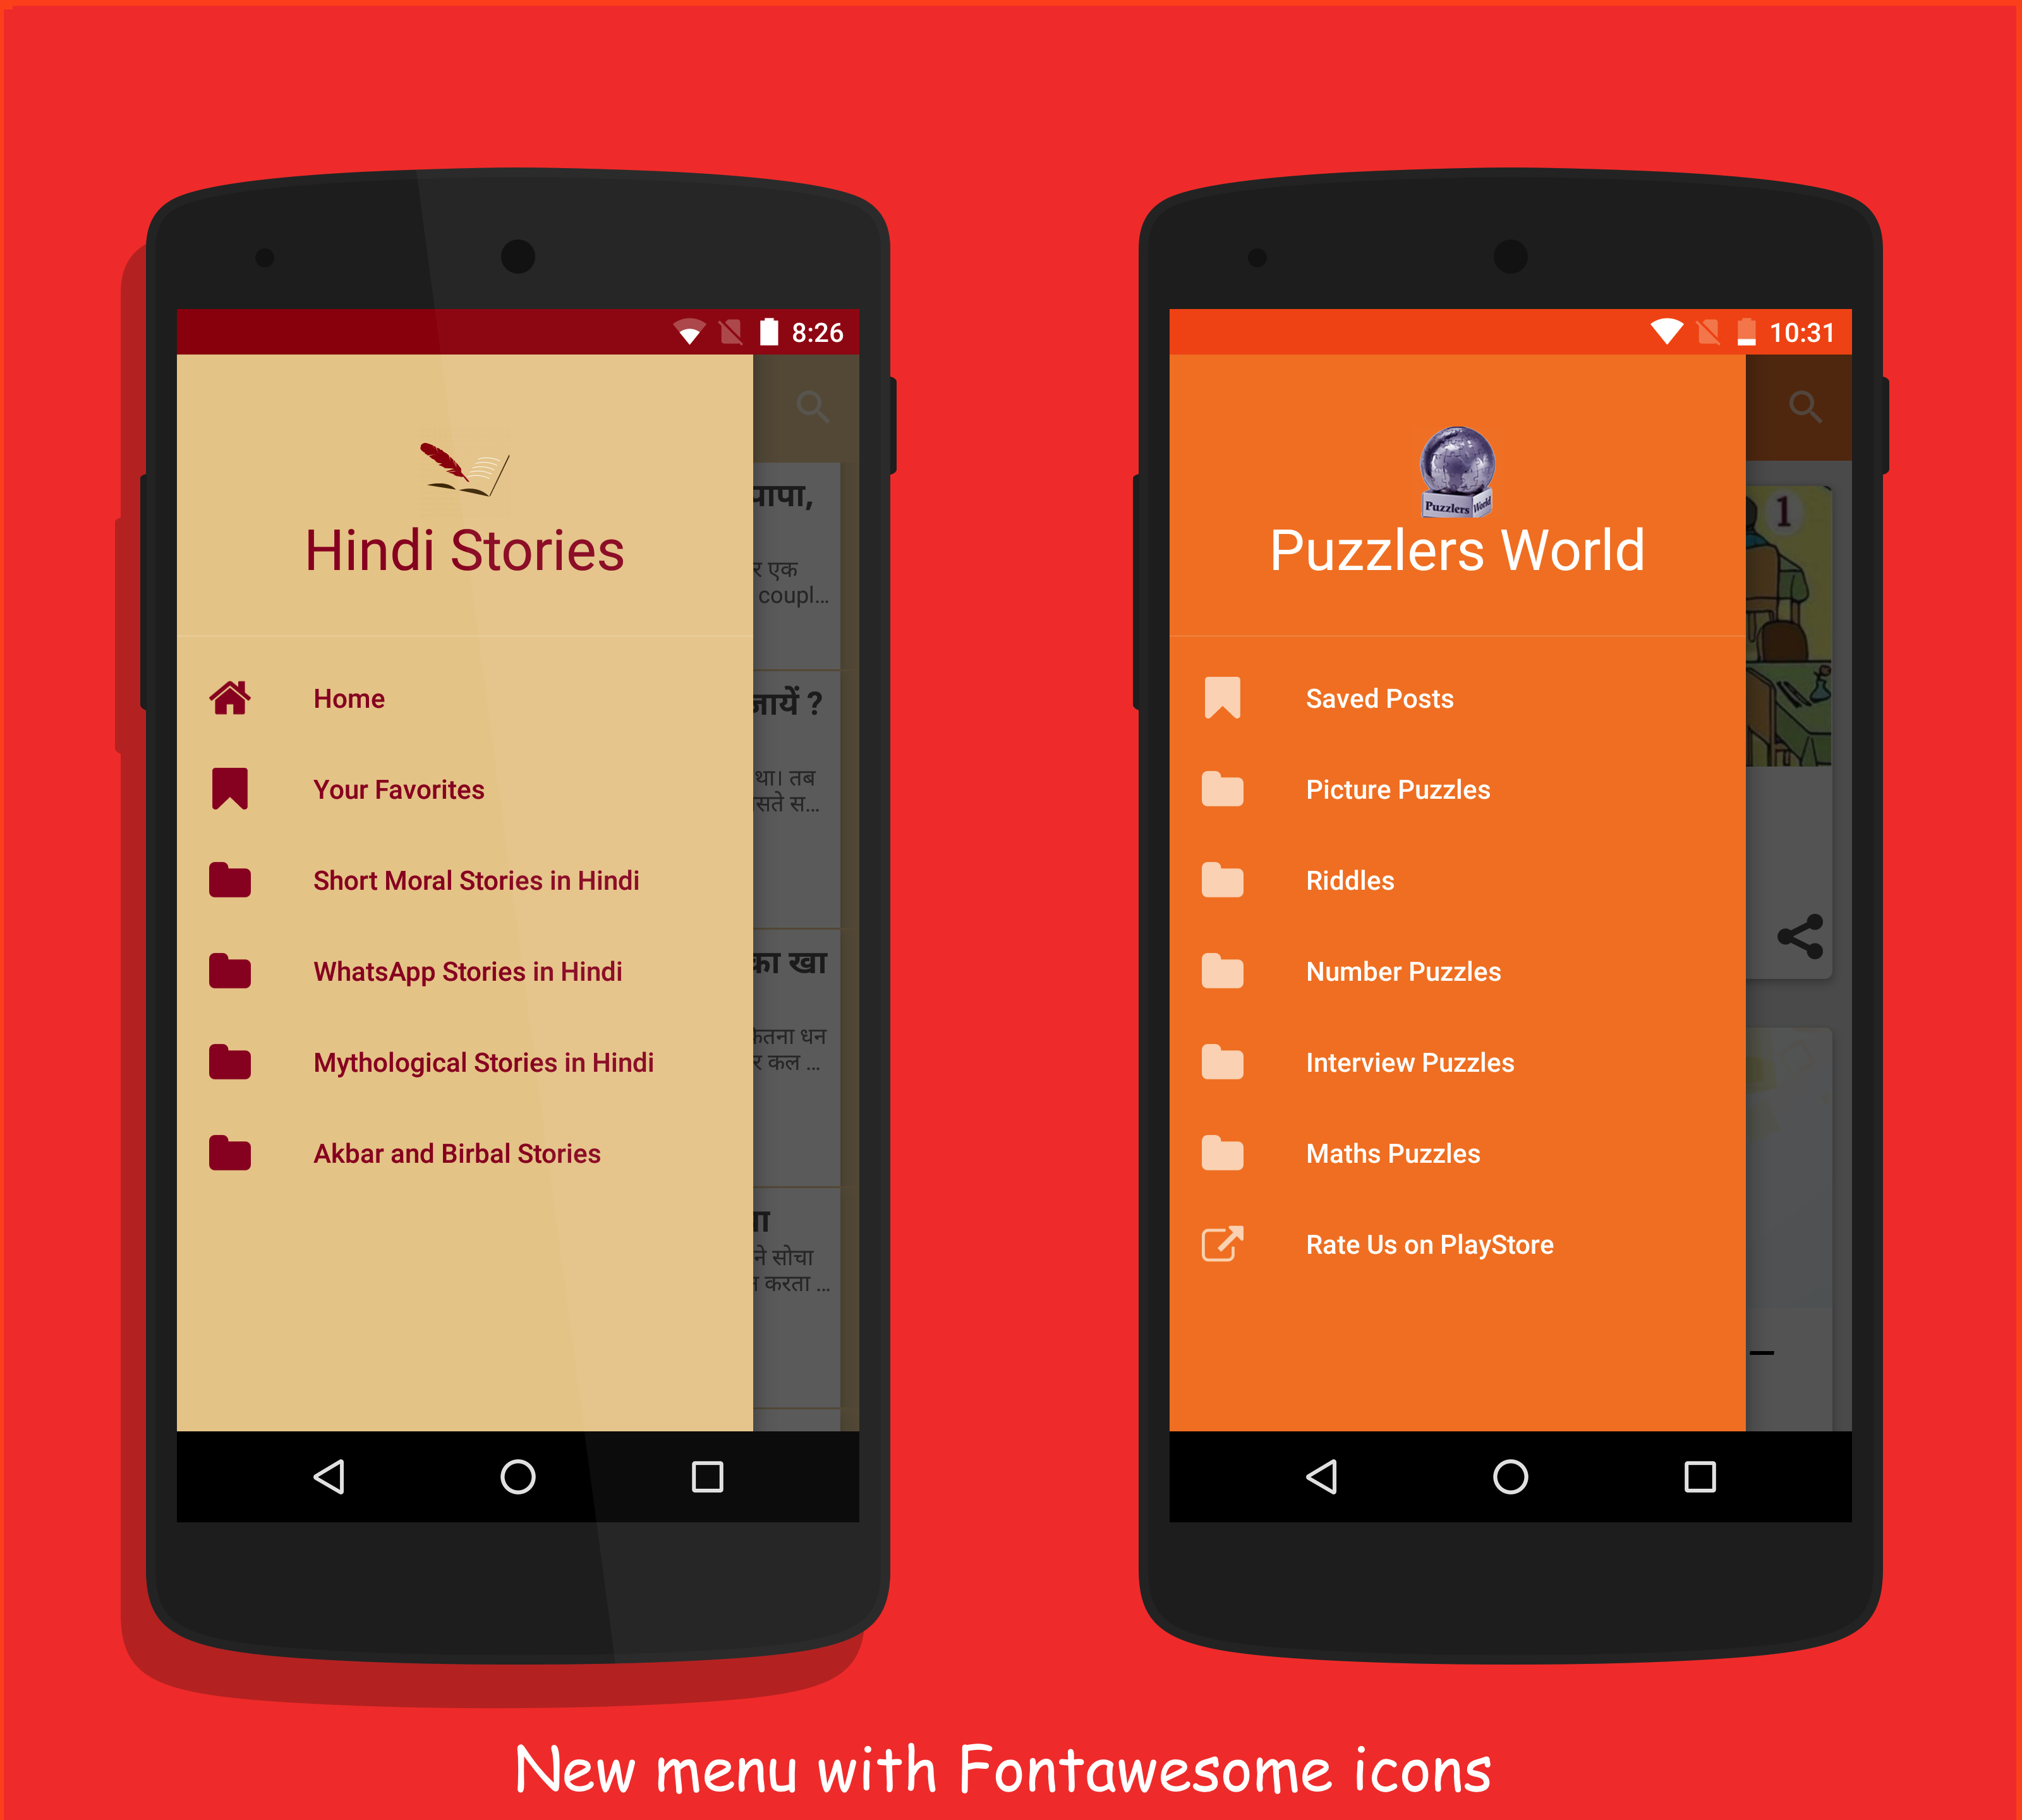Open Number Puzzles folder
The width and height of the screenshot is (2022, 1820).
(x=1405, y=971)
